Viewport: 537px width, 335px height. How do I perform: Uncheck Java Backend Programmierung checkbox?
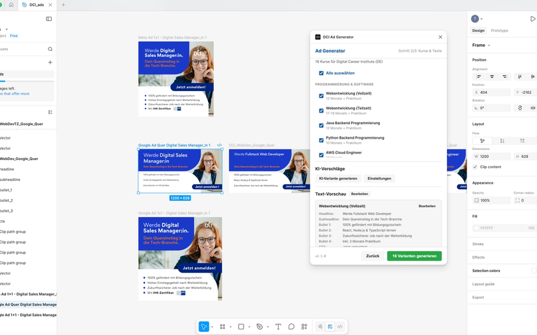(322, 125)
